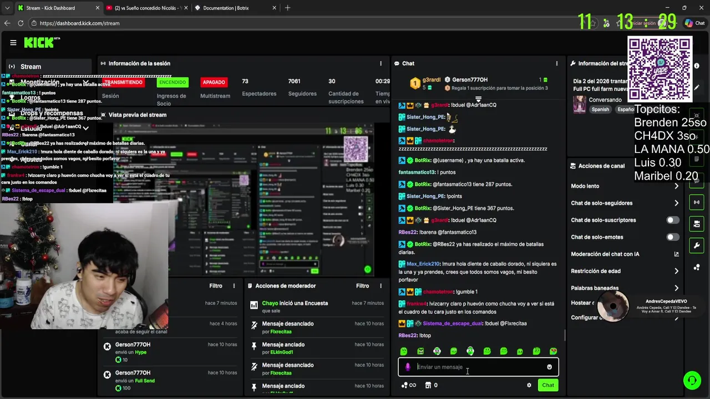This screenshot has width=710, height=399.
Task: Open chat settings gear icon
Action: point(529,385)
